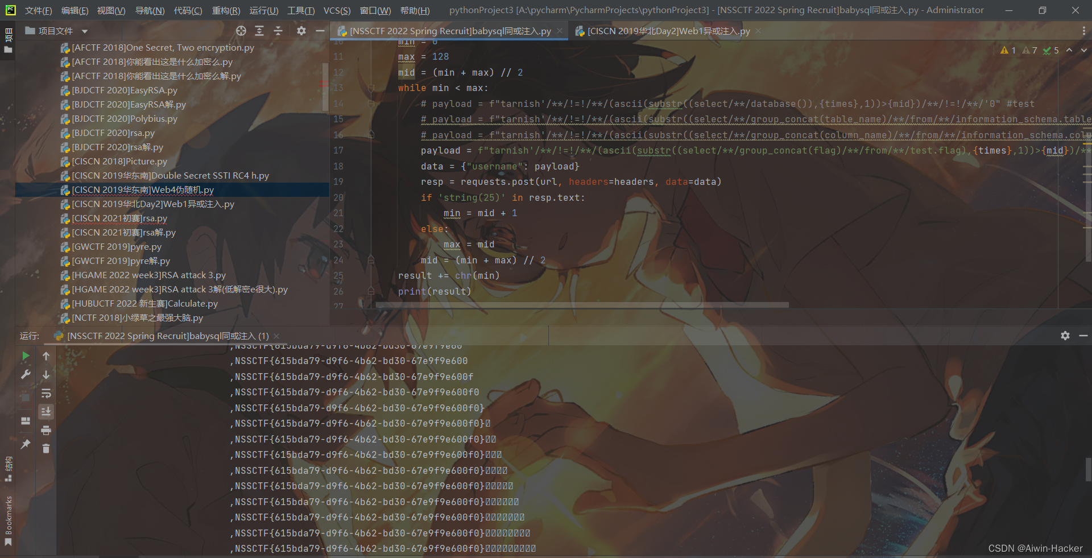The image size is (1092, 558).
Task: Open run console settings gear
Action: 1065,336
